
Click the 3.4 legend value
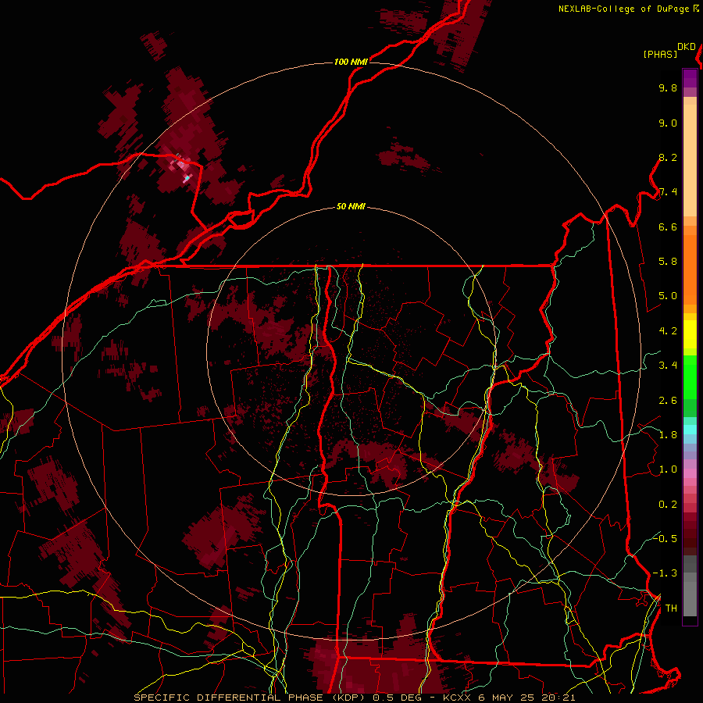point(668,366)
